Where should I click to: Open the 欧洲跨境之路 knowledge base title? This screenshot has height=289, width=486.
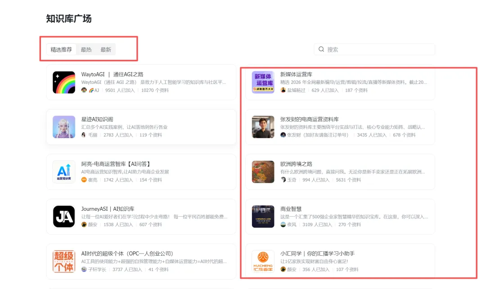pyautogui.click(x=296, y=164)
